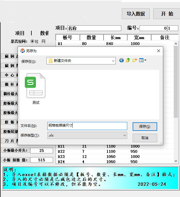Click the 保存 button
Screen dimensions: 180x197
point(145,127)
